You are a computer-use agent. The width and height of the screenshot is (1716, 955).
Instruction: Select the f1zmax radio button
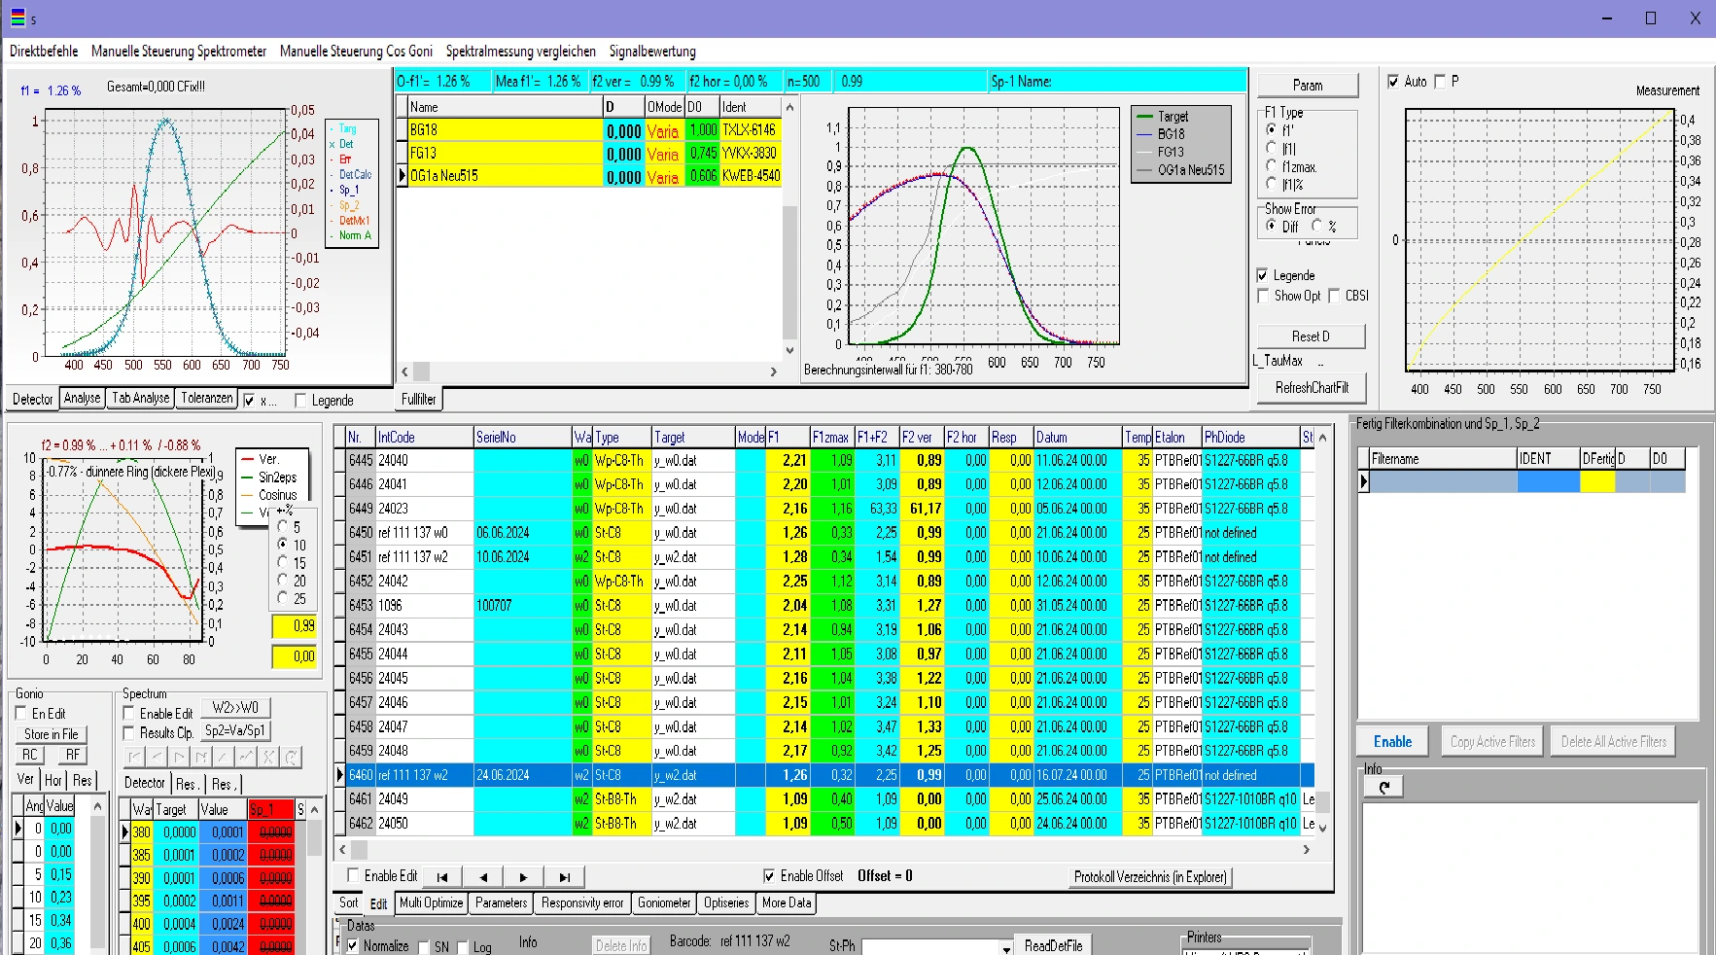pyautogui.click(x=1271, y=166)
